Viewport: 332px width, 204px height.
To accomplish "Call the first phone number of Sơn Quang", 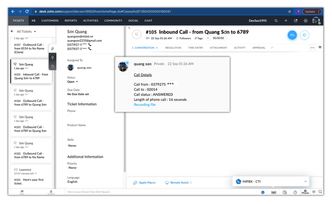I will pos(90,45).
